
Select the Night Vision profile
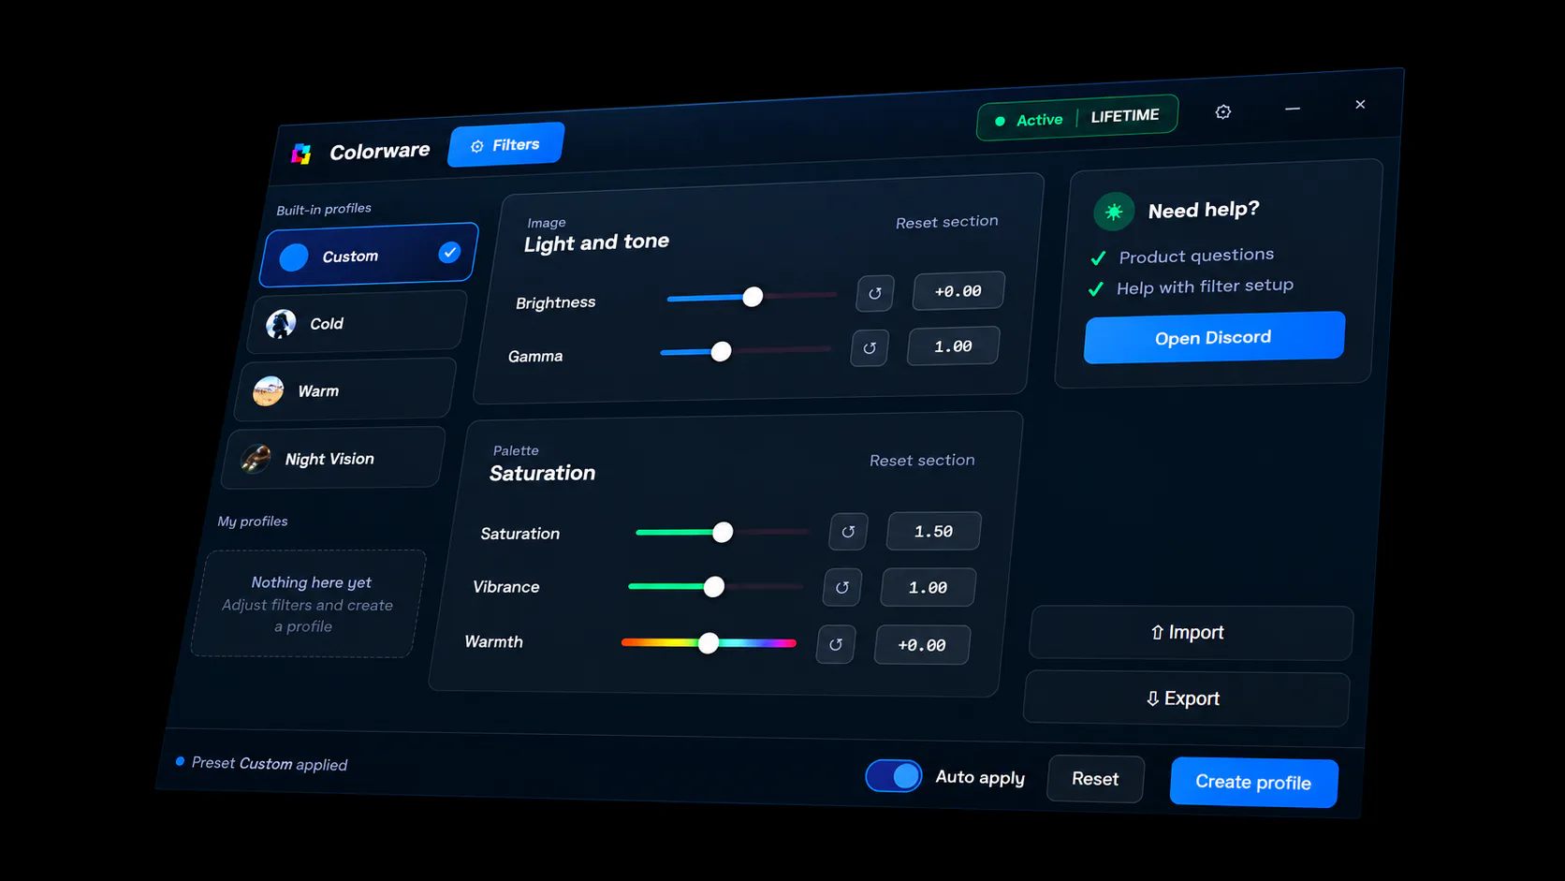[x=333, y=458]
